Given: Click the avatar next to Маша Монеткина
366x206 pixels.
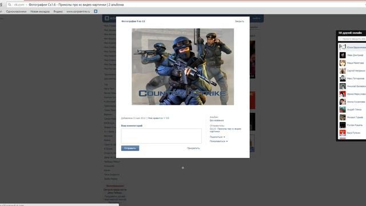Looking at the screenshot, I should coord(343,63).
